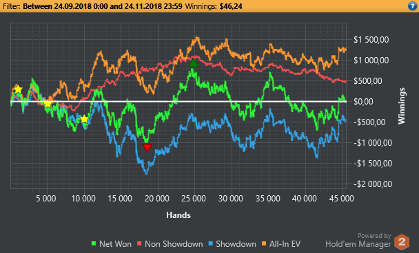
Task: Click the -$1 000,00 axis label
Action: (373, 142)
